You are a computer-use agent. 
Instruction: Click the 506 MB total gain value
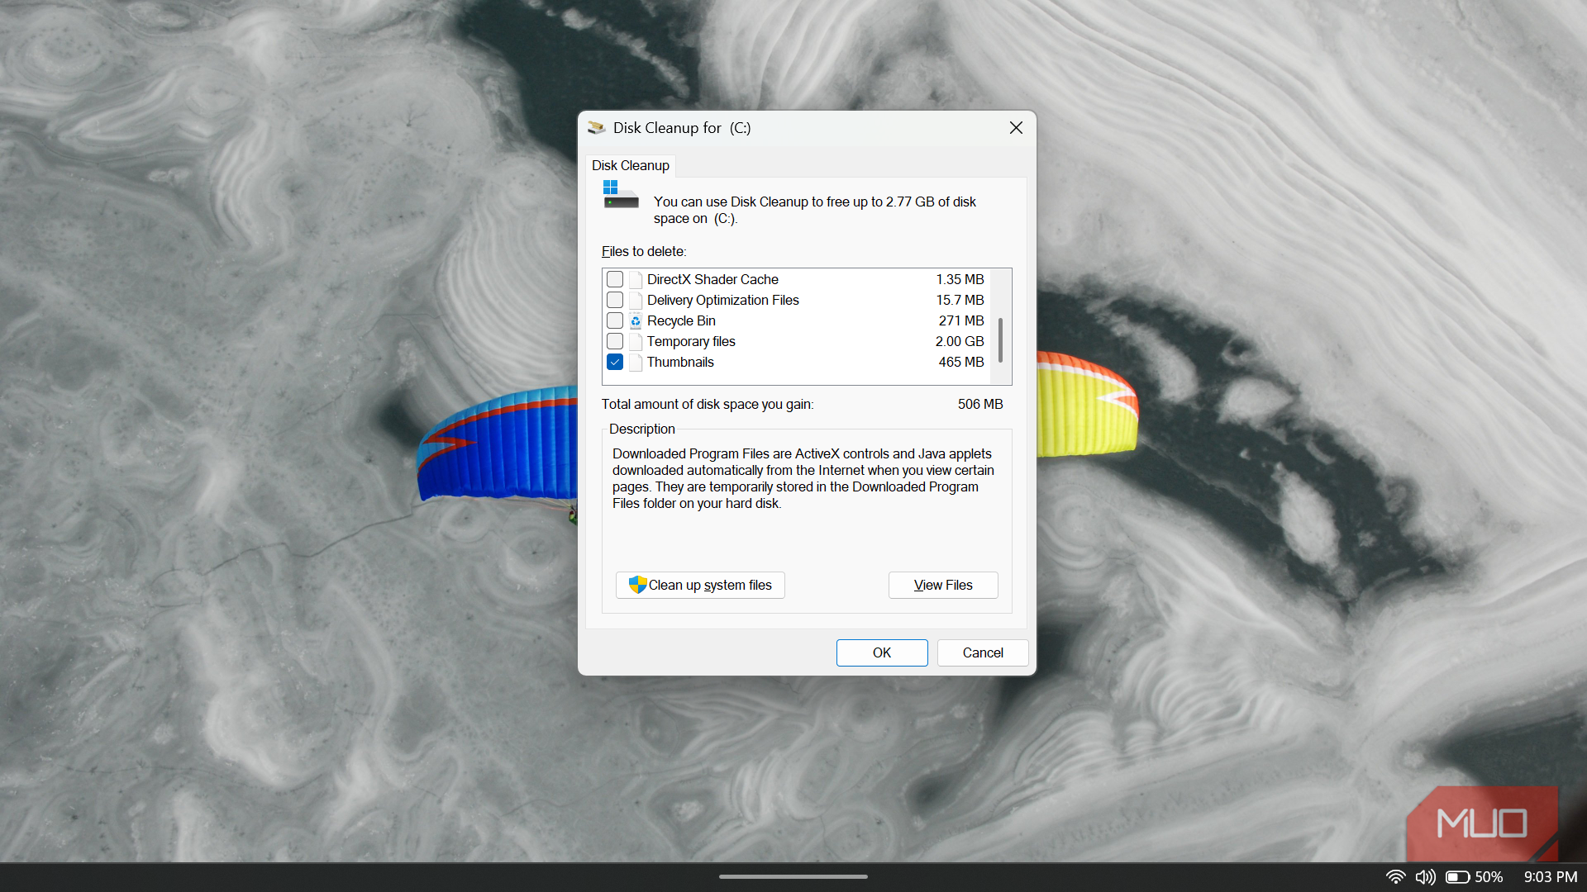coord(980,404)
